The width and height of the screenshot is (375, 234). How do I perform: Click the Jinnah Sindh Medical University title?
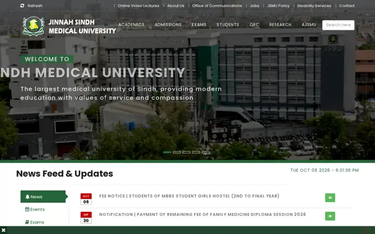[x=82, y=26]
